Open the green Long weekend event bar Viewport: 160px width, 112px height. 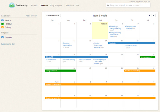(x=60, y=71)
